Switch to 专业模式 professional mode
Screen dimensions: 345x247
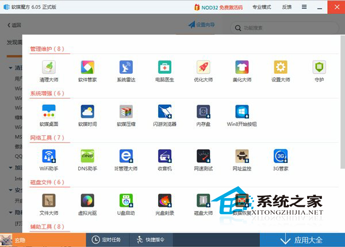tap(262, 7)
